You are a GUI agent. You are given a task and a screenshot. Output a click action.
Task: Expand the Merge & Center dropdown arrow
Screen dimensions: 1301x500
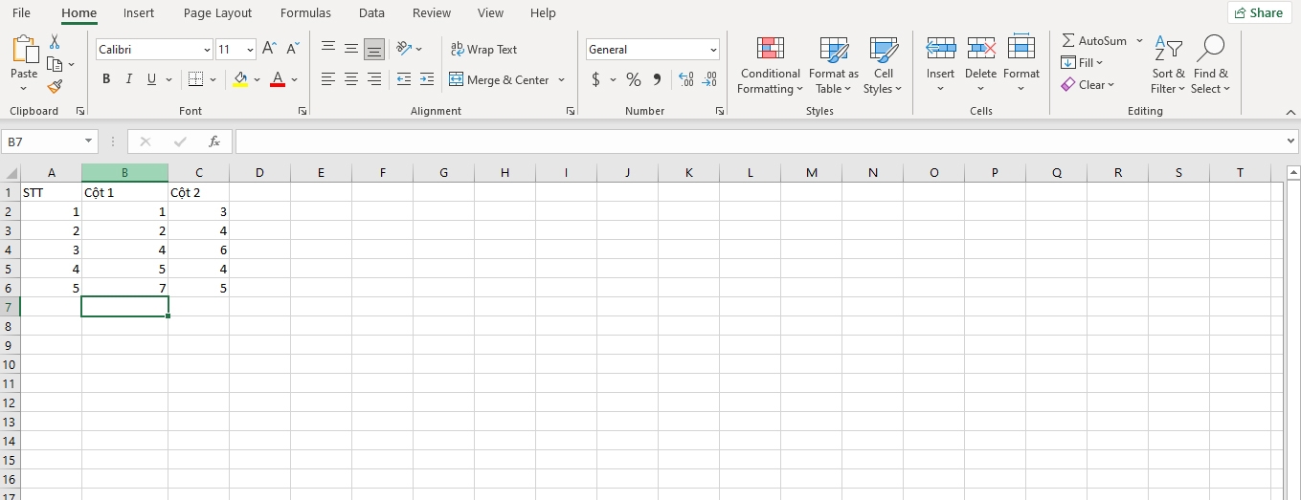coord(561,79)
